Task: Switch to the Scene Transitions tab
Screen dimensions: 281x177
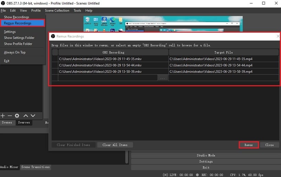Action: (35, 167)
